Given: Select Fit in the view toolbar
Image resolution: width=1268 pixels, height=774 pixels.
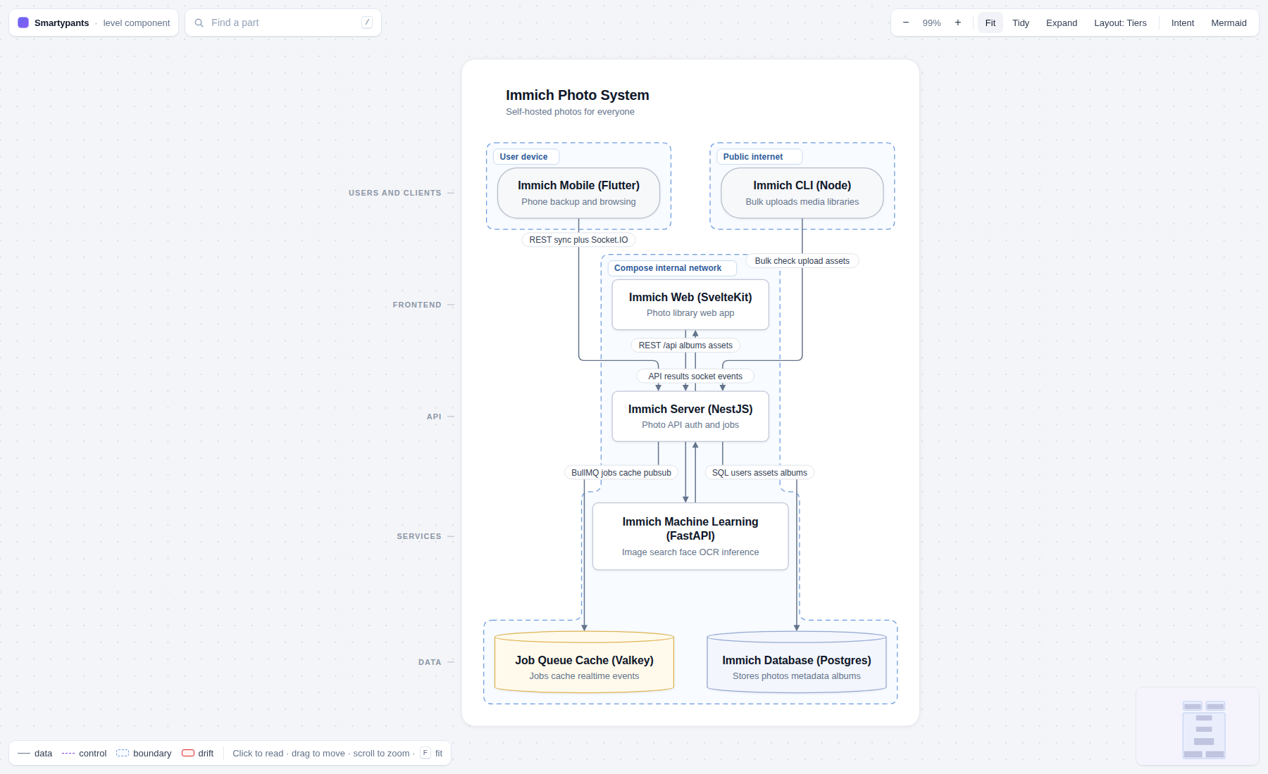Looking at the screenshot, I should coord(990,23).
